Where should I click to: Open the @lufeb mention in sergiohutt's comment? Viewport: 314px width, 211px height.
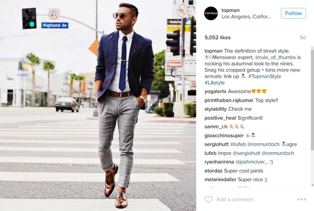[238, 144]
